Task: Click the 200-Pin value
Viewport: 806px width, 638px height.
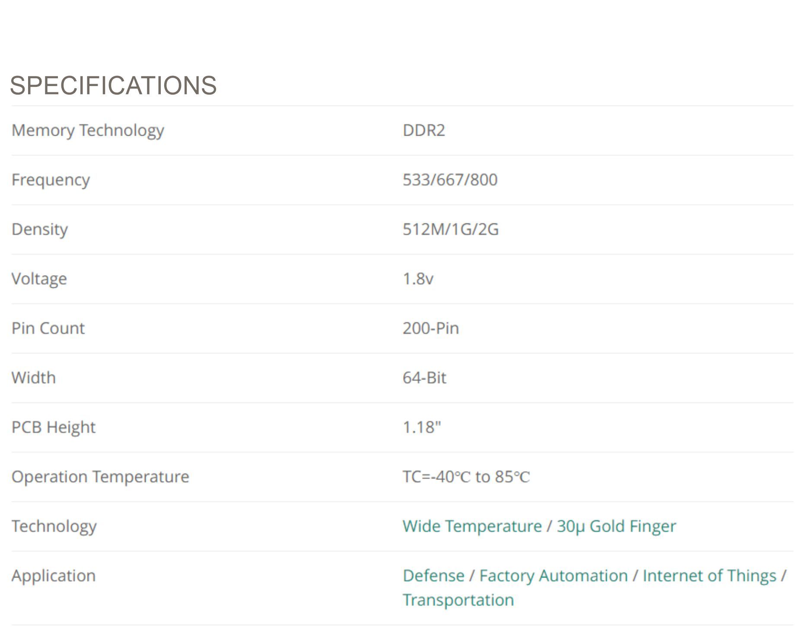Action: (x=430, y=328)
